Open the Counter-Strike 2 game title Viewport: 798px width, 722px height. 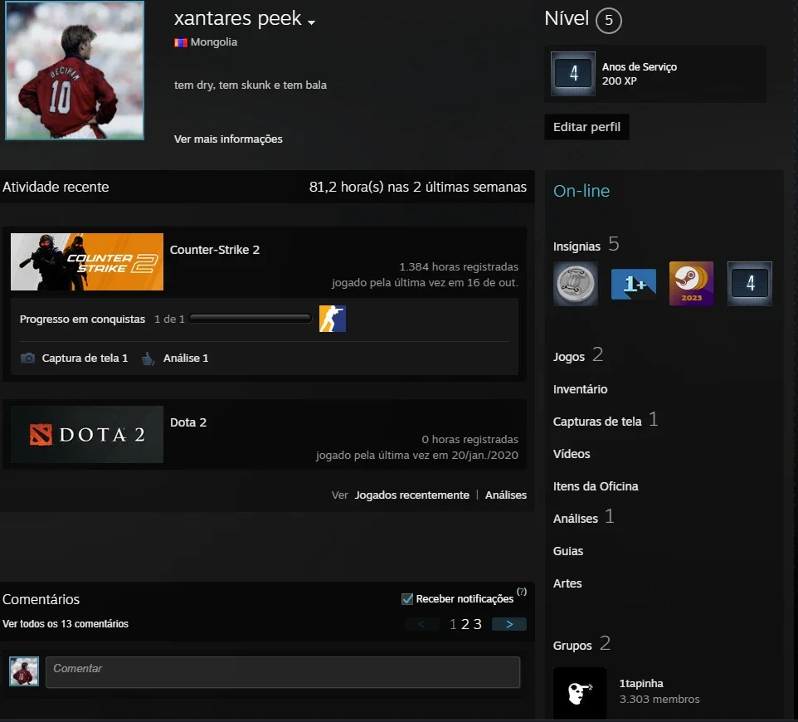(215, 250)
